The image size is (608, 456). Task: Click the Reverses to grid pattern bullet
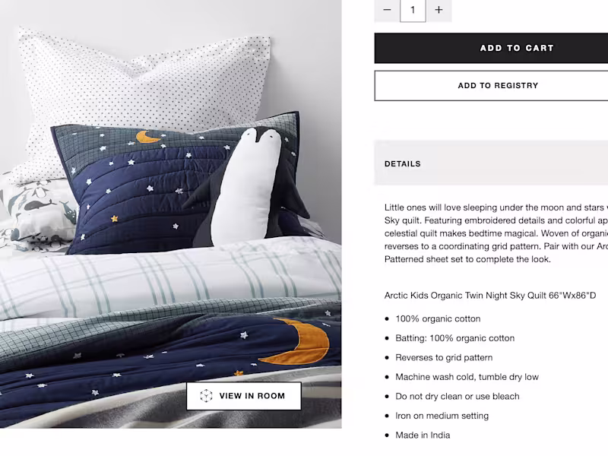[444, 357]
